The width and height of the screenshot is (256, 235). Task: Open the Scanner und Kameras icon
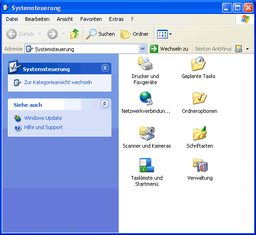tap(147, 133)
